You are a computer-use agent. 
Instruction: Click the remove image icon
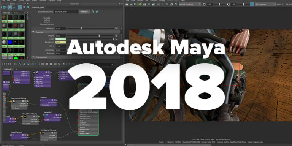[176, 4]
